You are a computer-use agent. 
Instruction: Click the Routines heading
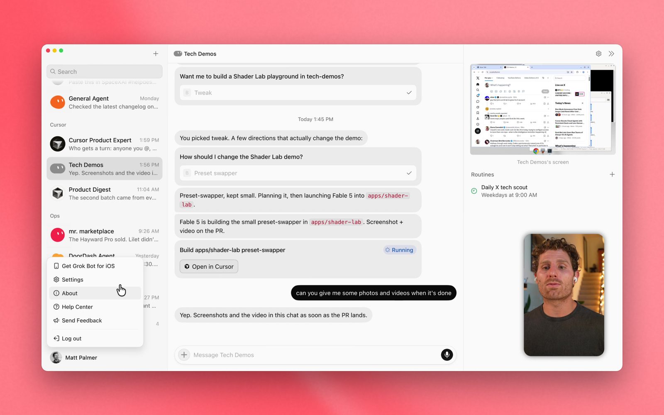pos(482,174)
